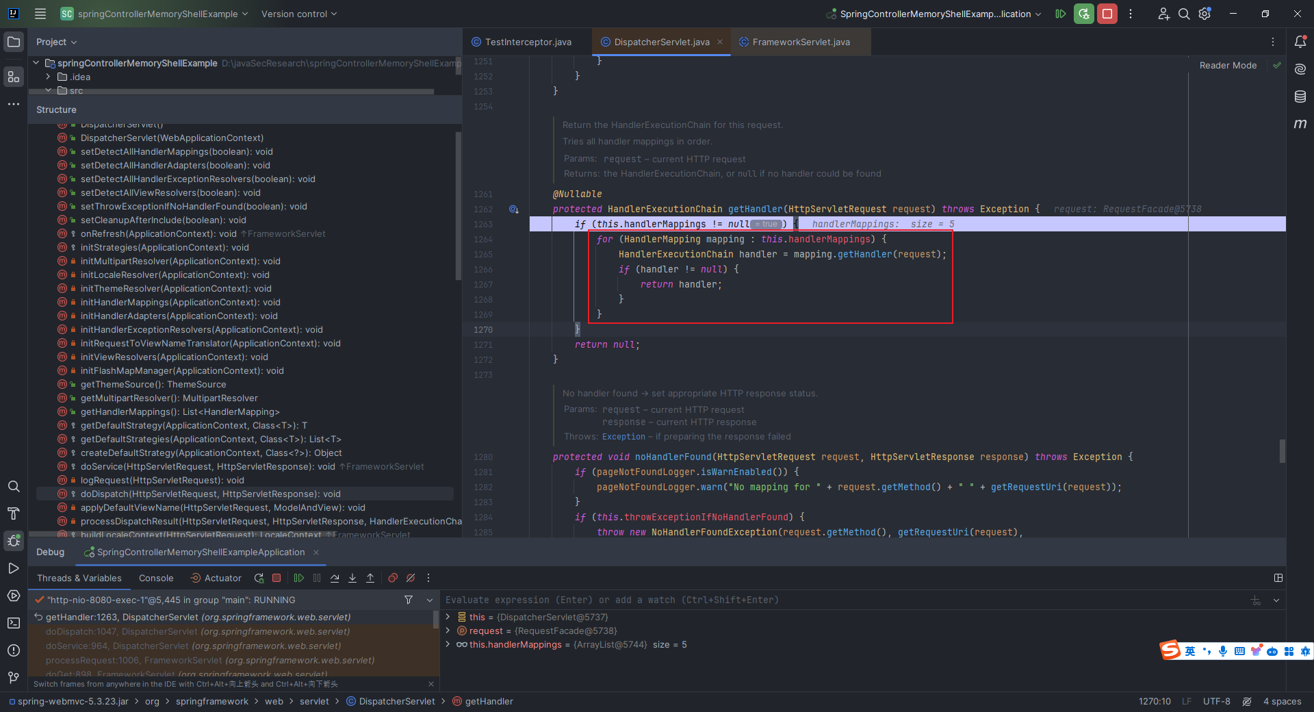
Task: Open the Run tool window icon
Action: (x=14, y=568)
